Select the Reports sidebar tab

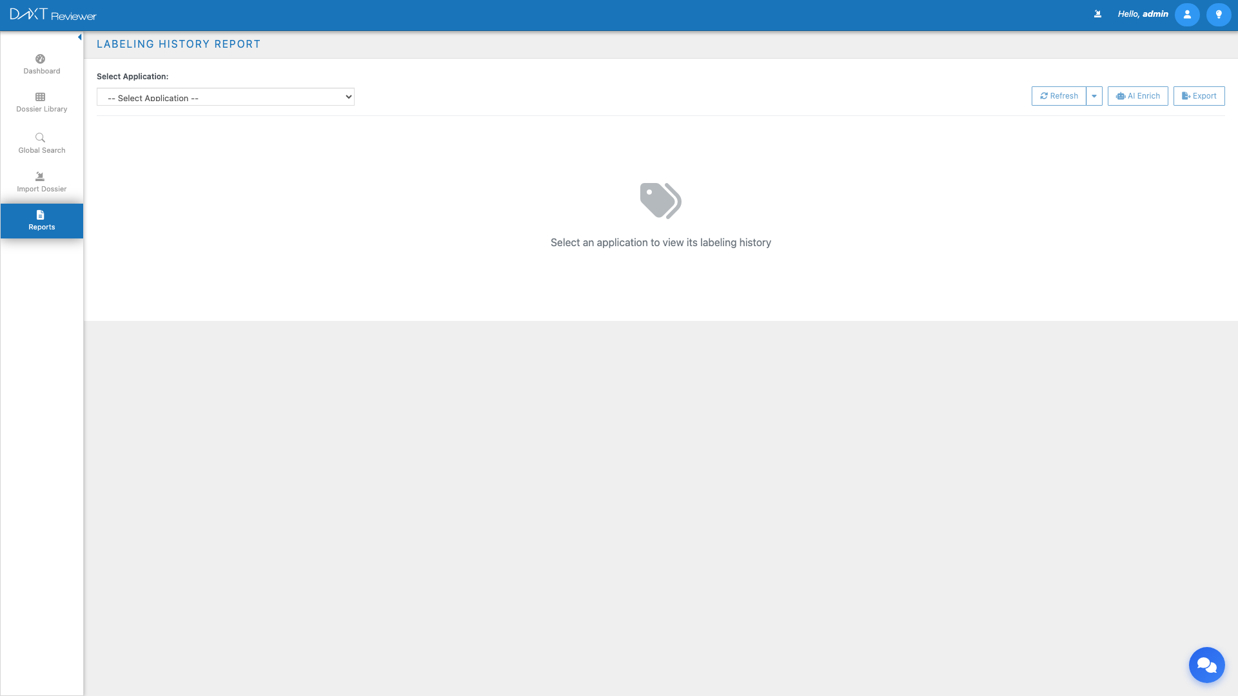pos(41,220)
